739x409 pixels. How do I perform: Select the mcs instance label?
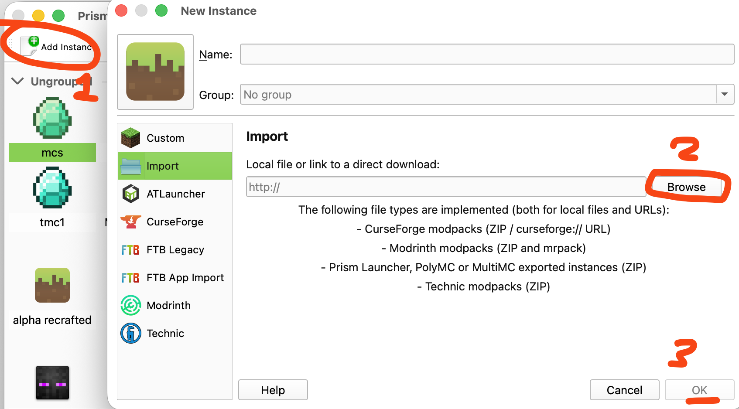pyautogui.click(x=52, y=153)
